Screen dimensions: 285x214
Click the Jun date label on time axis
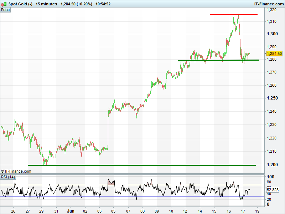coord(71,211)
